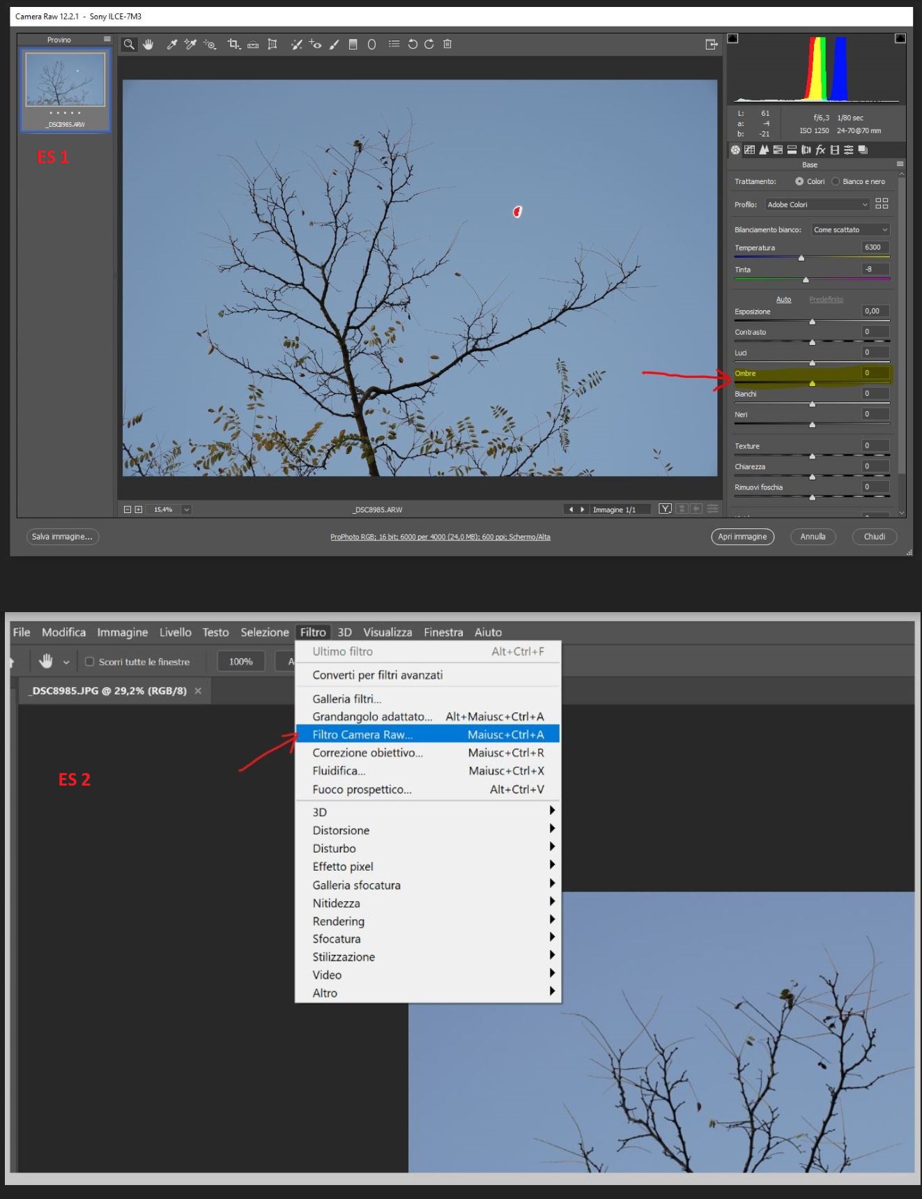The width and height of the screenshot is (922, 1199).
Task: Open the Bilanciamento bianco dropdown
Action: point(851,230)
